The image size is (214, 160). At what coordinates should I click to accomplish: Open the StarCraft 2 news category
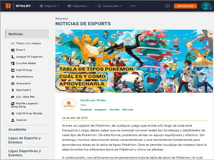24,90
